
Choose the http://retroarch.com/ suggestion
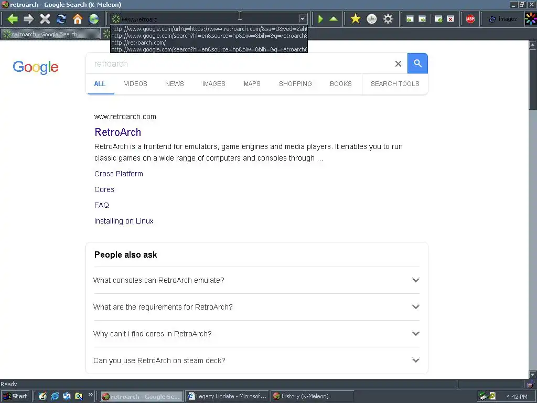(x=209, y=43)
